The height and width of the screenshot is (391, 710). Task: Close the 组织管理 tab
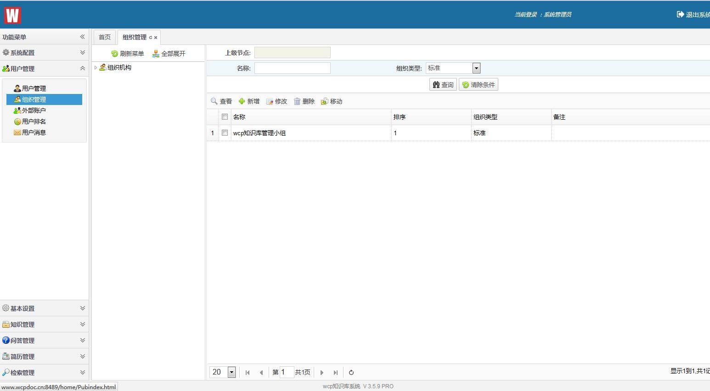(x=156, y=38)
